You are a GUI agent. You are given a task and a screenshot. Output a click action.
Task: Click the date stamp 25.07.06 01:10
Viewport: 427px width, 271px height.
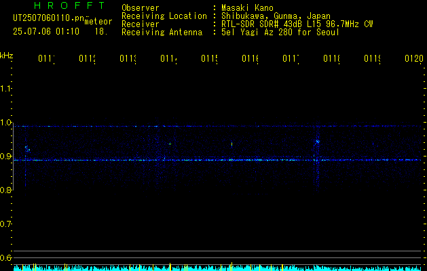(46, 32)
